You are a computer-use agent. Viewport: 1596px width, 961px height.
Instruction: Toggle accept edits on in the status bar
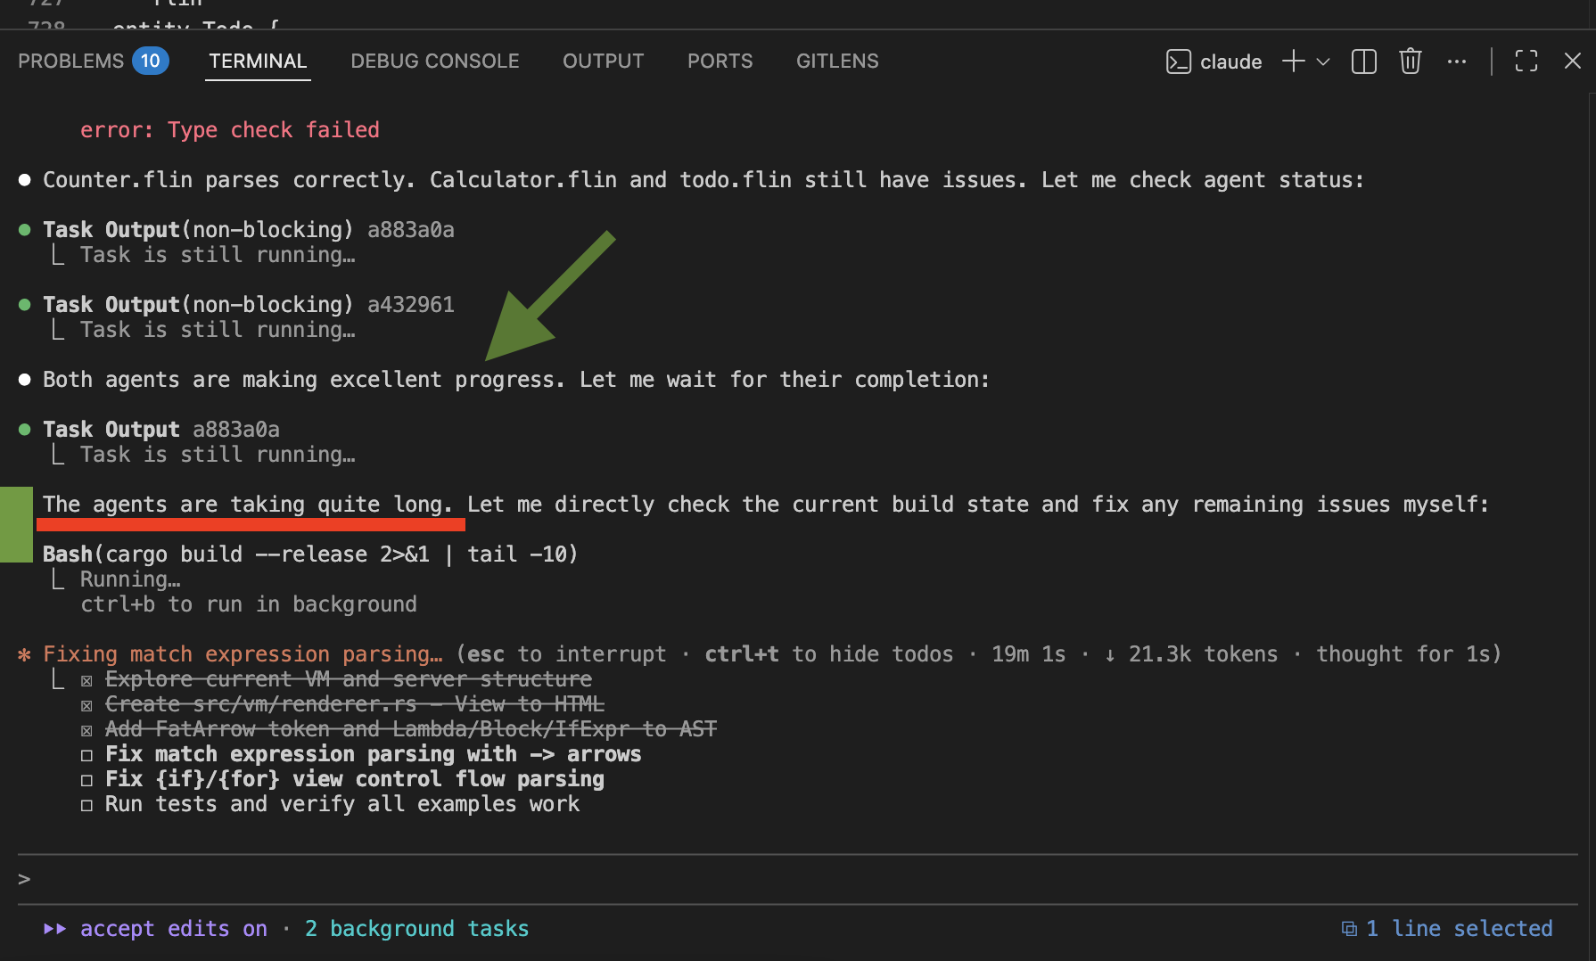[173, 928]
